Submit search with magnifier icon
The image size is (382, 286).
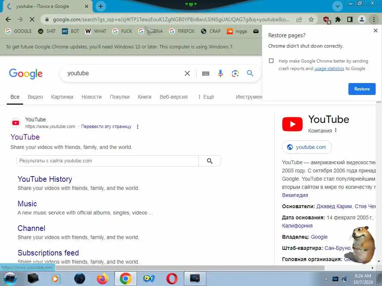click(250, 73)
